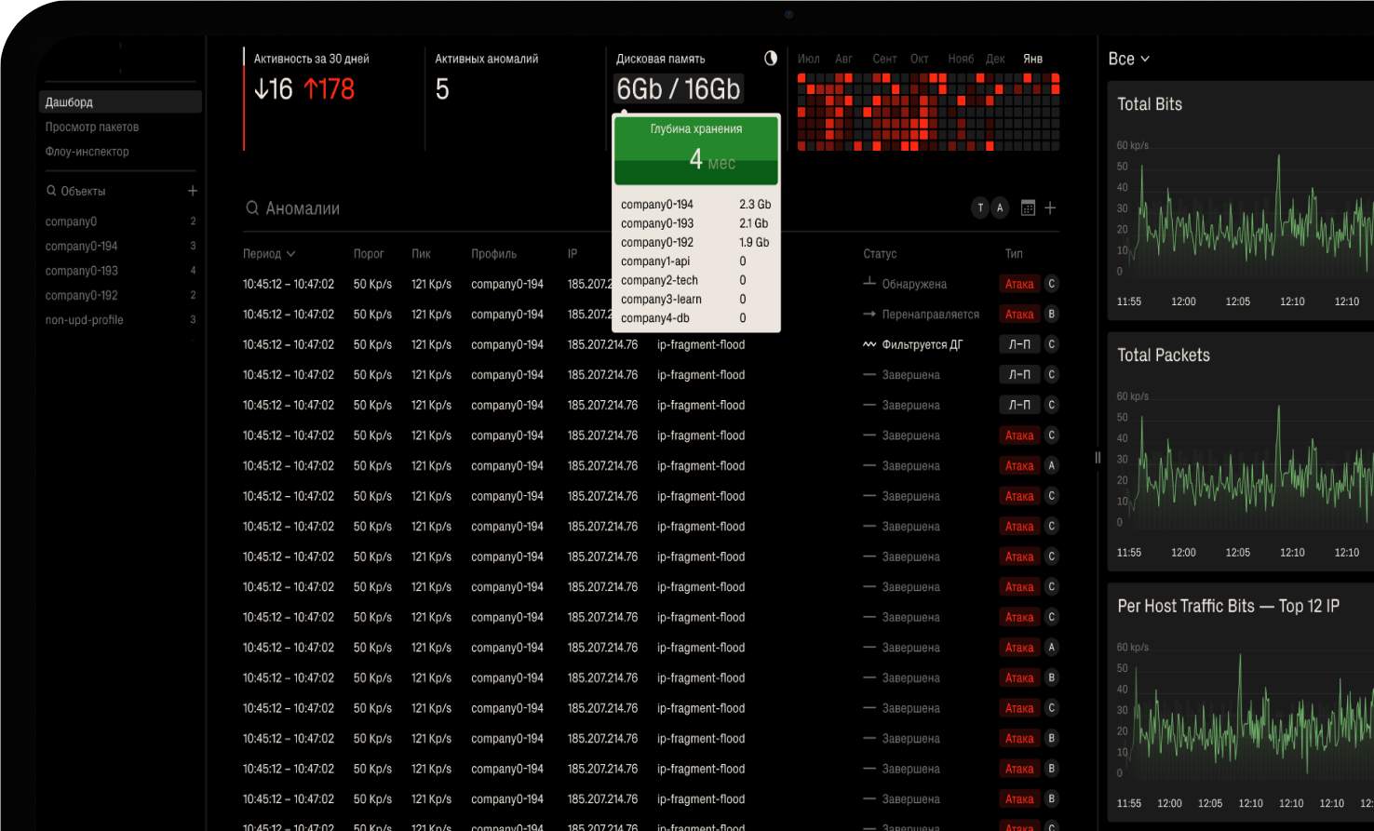Click the Порог column header
Image resolution: width=1374 pixels, height=831 pixels.
pyautogui.click(x=369, y=254)
